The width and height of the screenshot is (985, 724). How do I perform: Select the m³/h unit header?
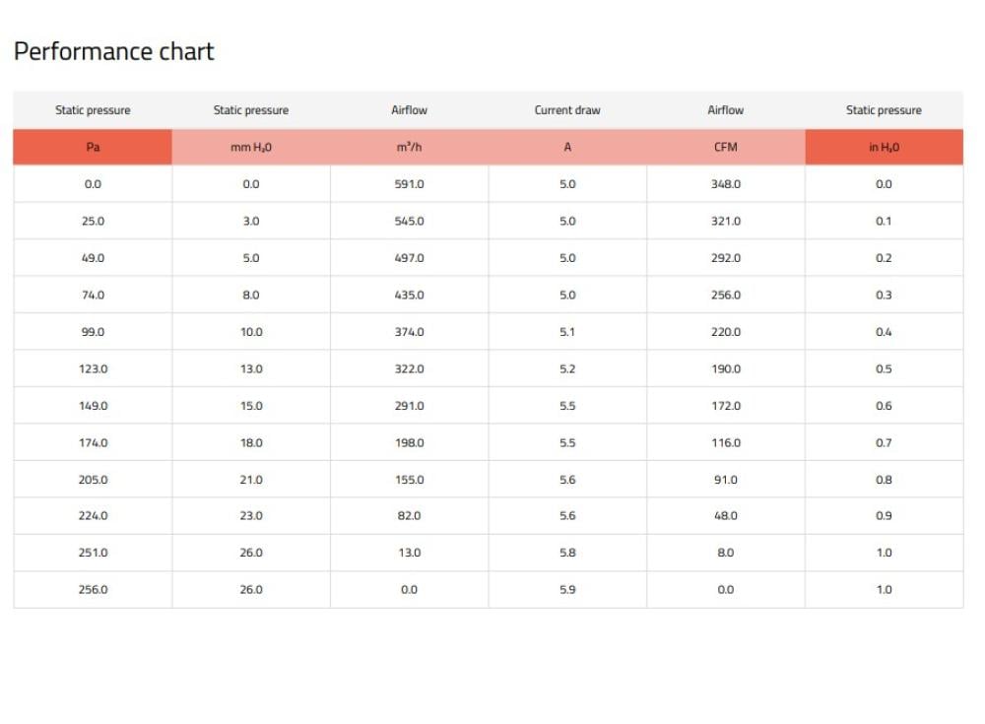tap(409, 147)
